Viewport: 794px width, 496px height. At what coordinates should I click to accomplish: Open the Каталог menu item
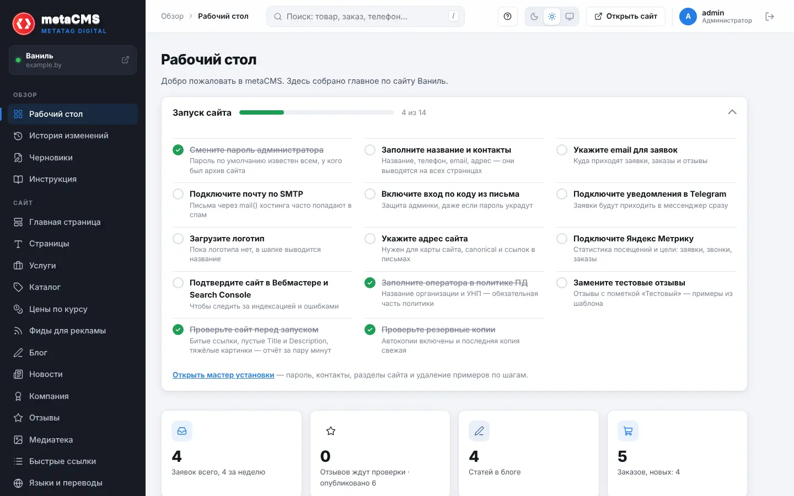(73, 287)
